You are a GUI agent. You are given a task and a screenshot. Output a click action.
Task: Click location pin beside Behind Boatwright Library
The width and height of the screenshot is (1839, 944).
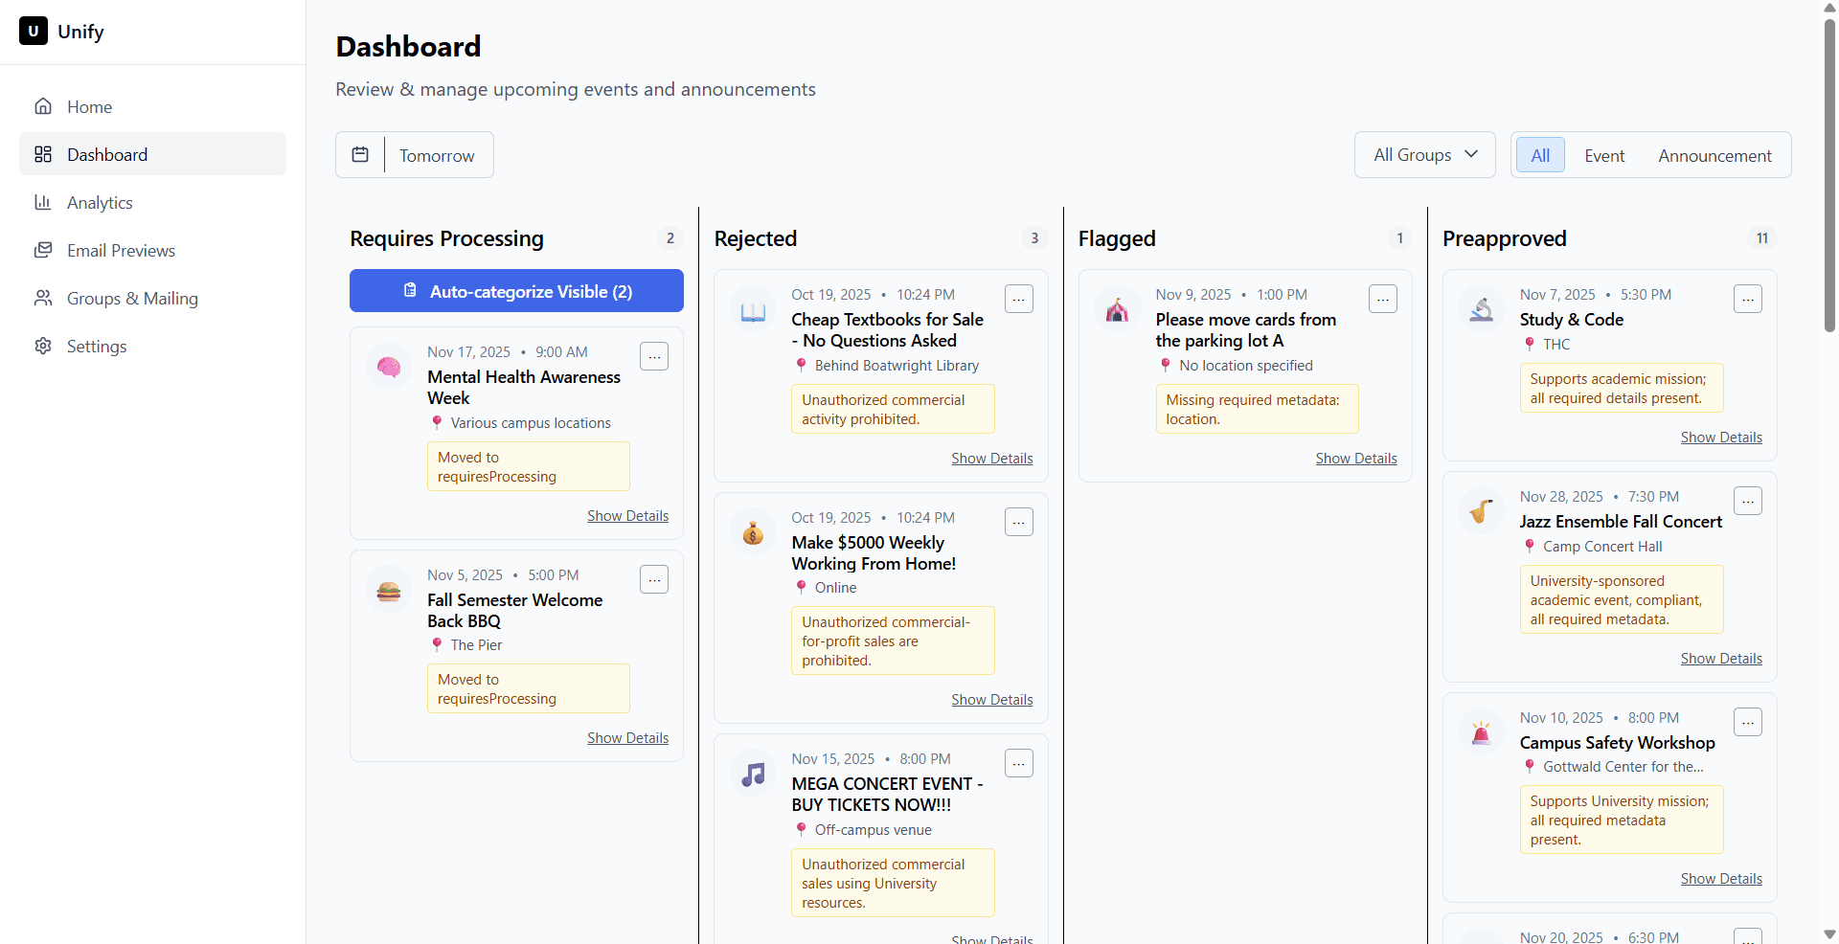coord(801,365)
